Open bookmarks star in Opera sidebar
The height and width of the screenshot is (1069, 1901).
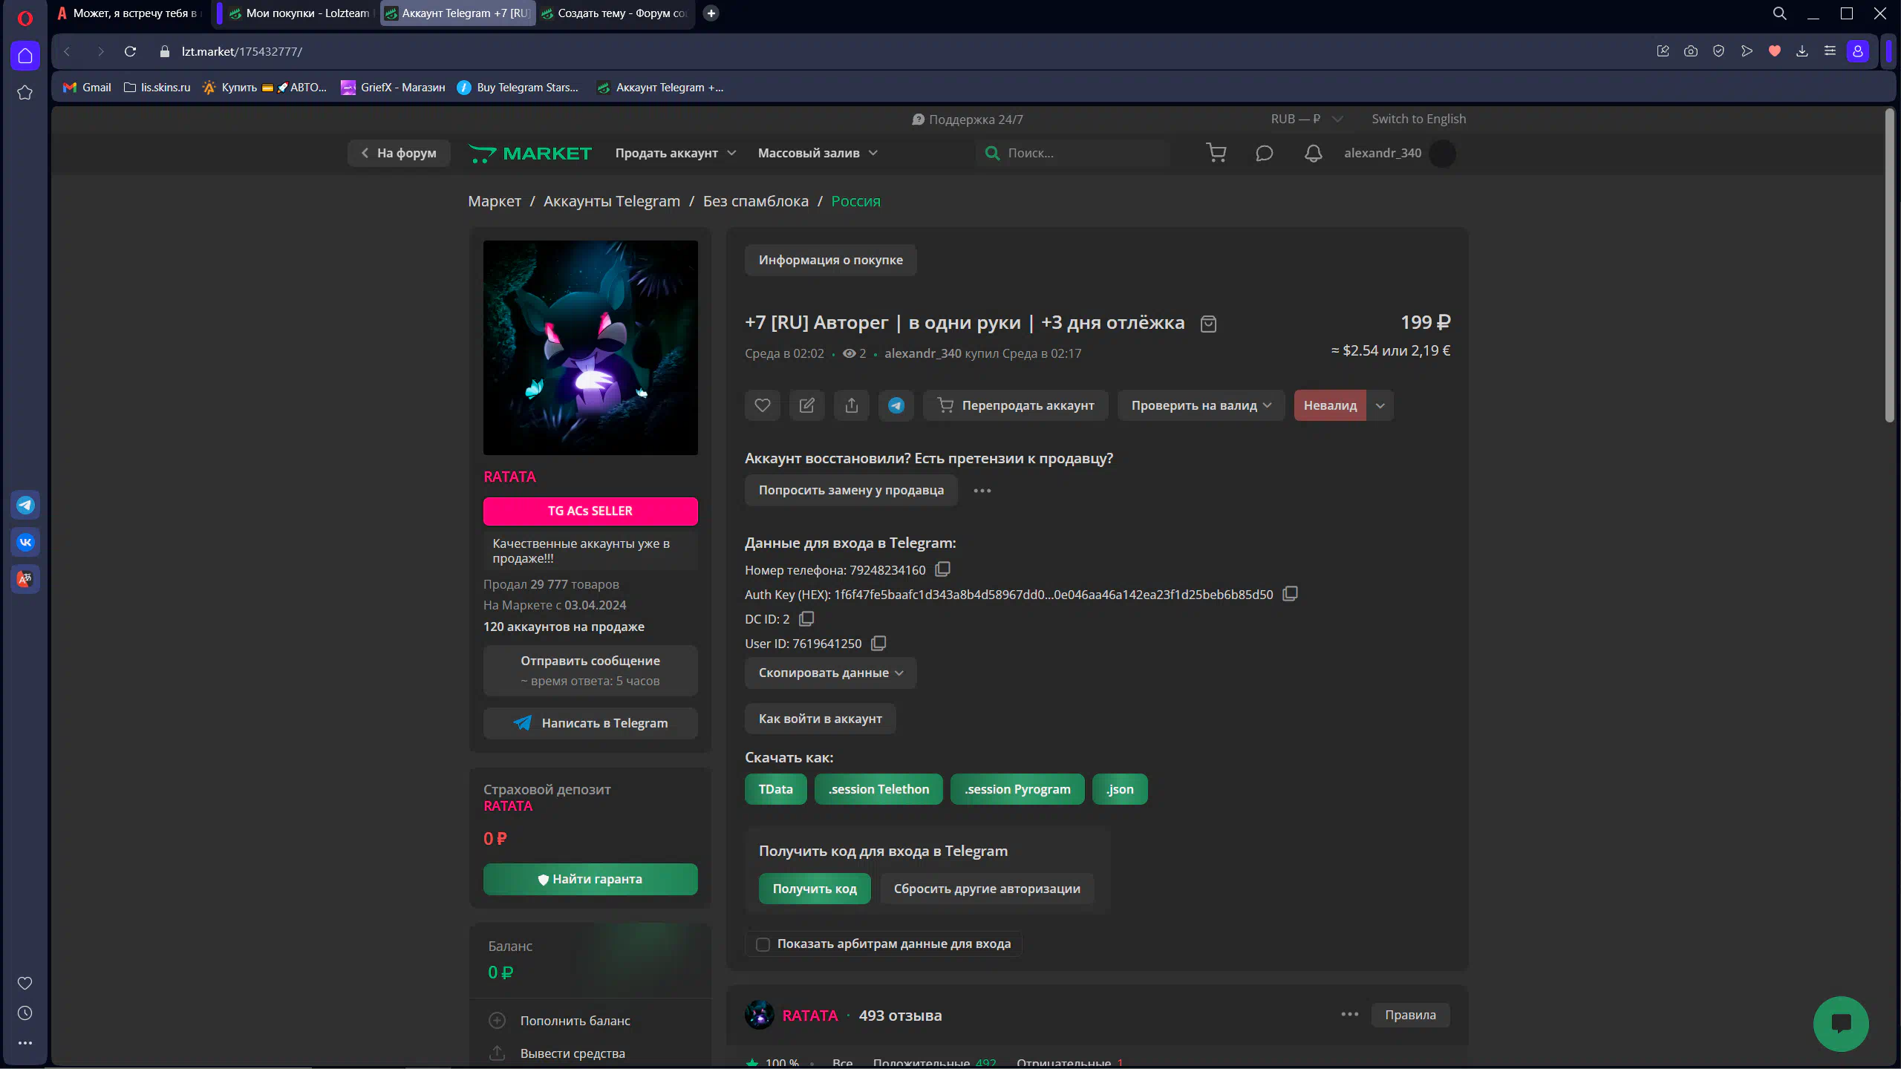point(25,93)
